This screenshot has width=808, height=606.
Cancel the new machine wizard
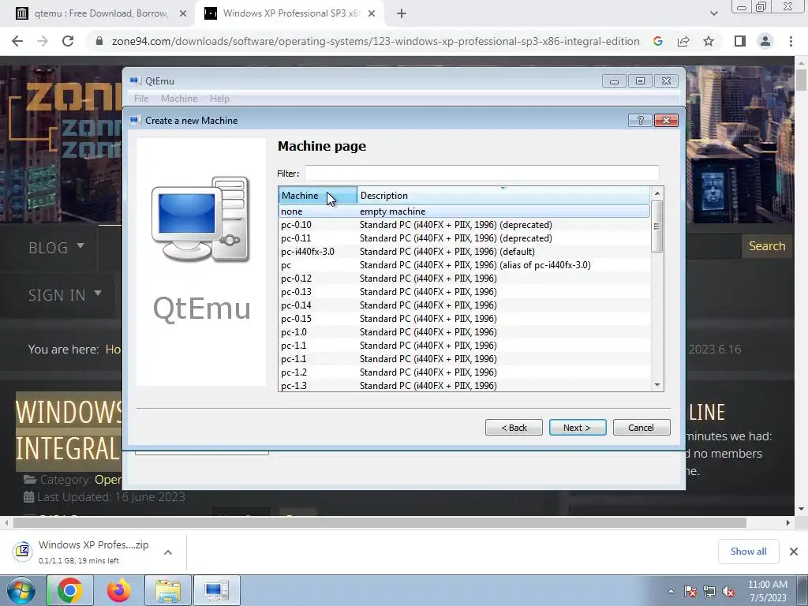(x=642, y=427)
